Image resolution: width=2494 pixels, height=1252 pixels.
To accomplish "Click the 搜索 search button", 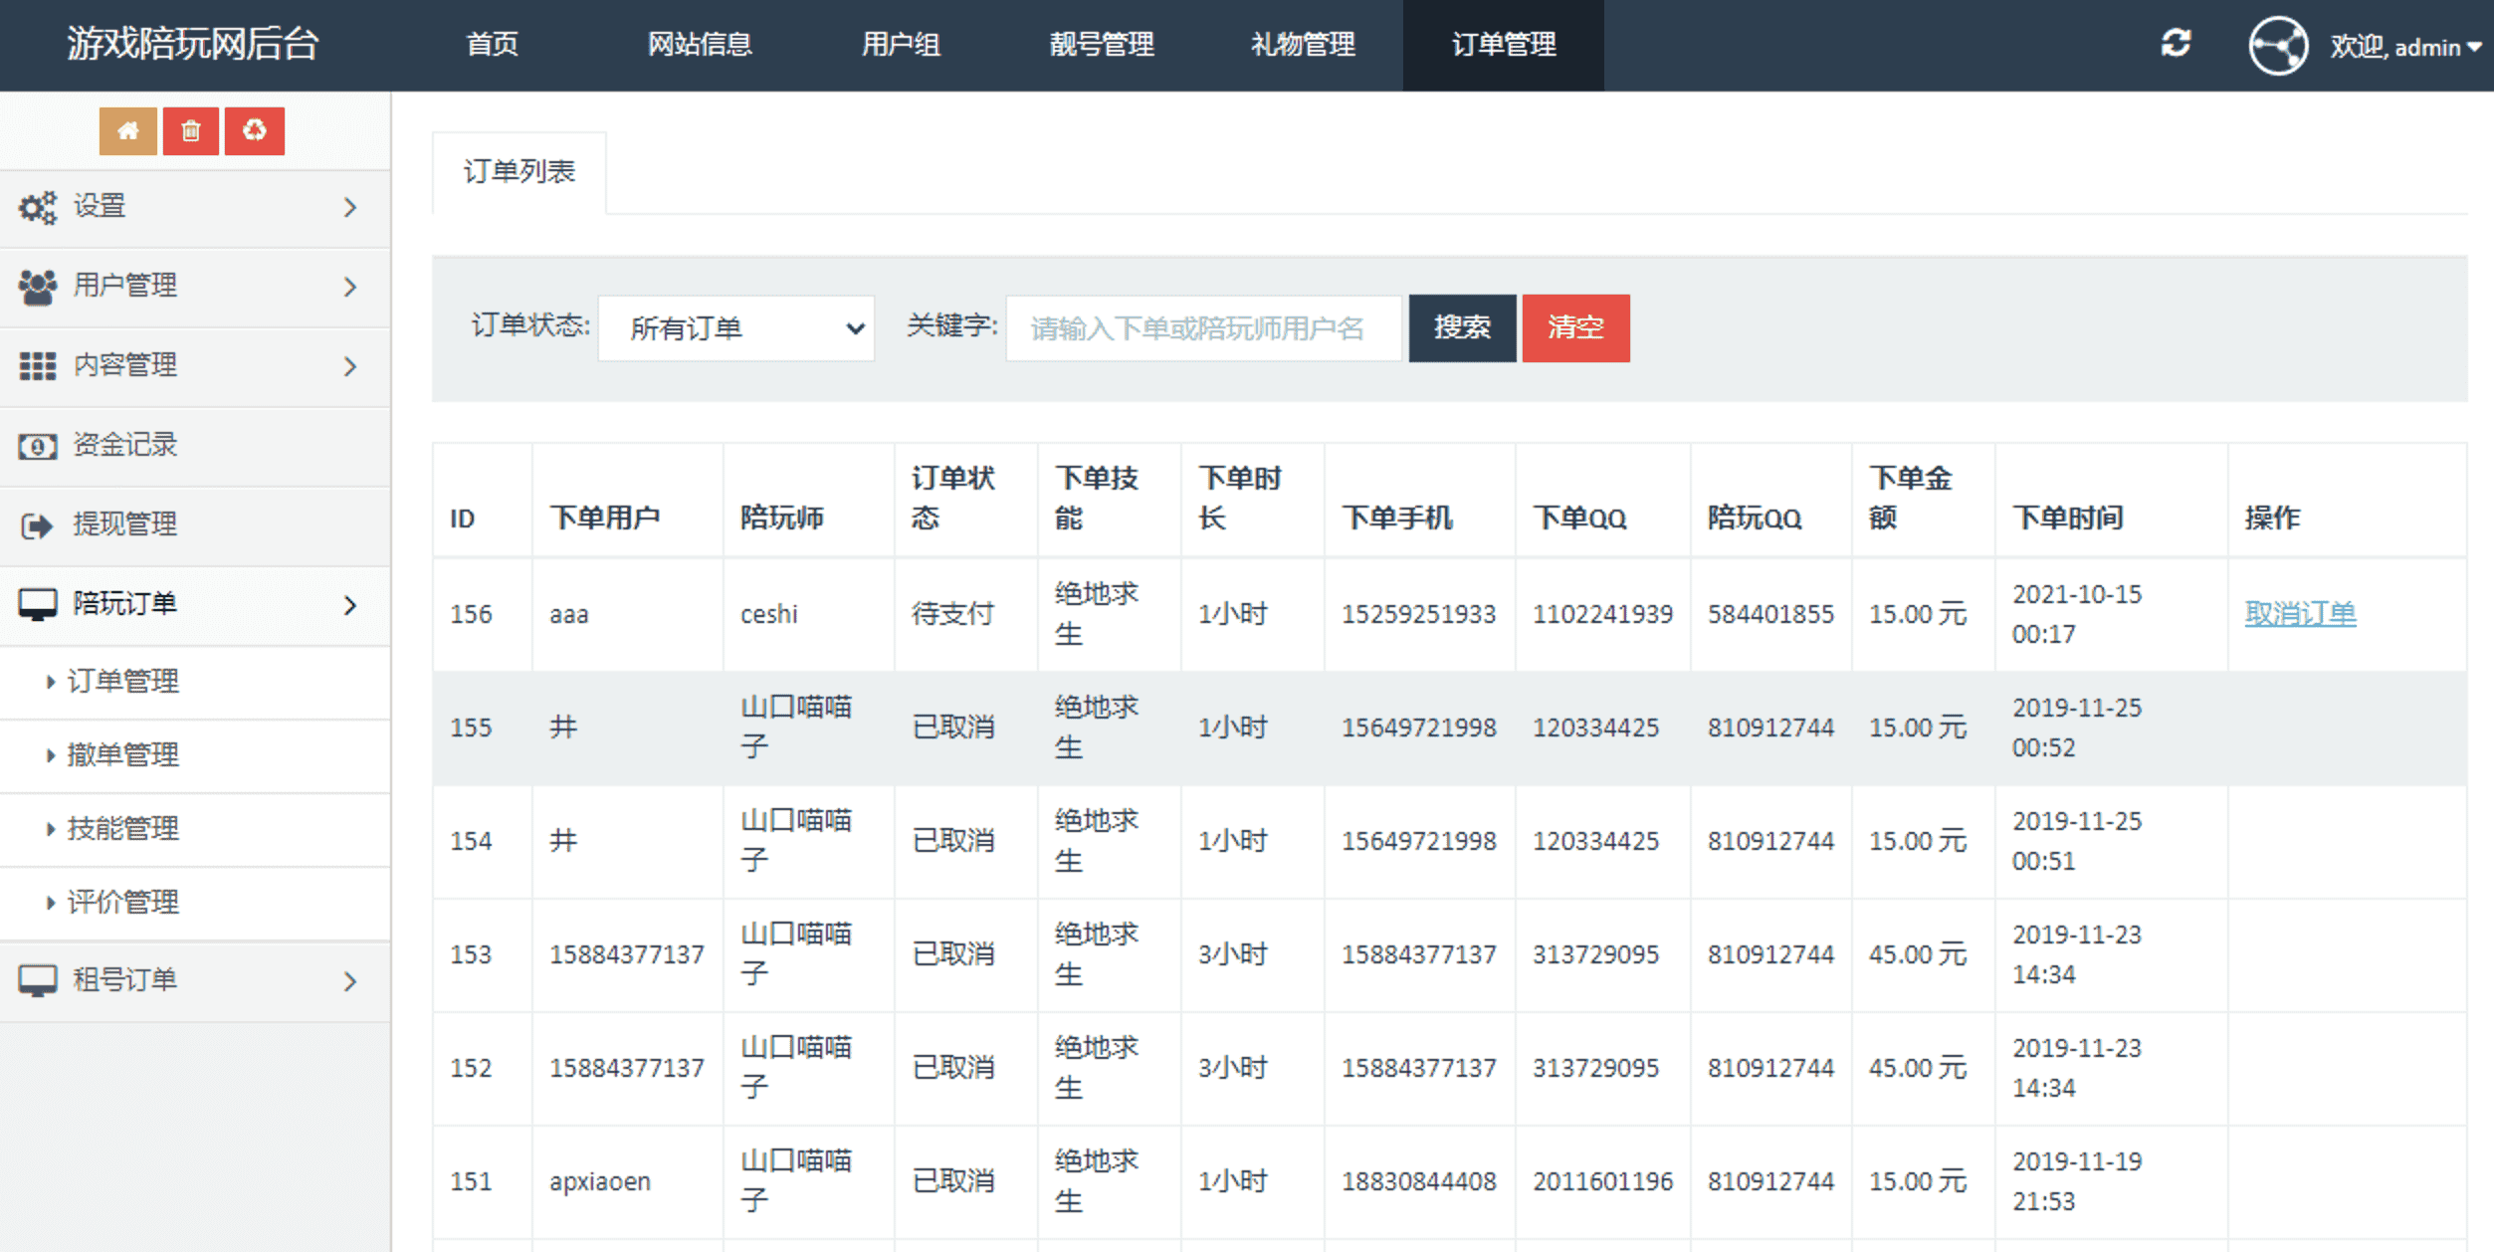I will (x=1462, y=328).
